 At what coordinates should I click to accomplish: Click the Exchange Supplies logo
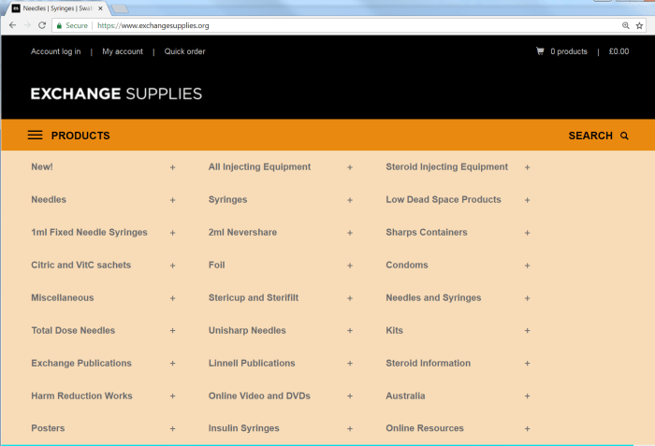(116, 94)
